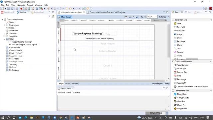Select the Frame element

coord(178,56)
